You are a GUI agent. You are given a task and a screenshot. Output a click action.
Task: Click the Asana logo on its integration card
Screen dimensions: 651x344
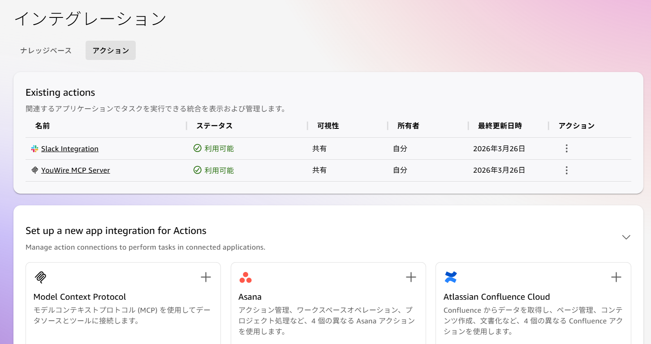[245, 277]
